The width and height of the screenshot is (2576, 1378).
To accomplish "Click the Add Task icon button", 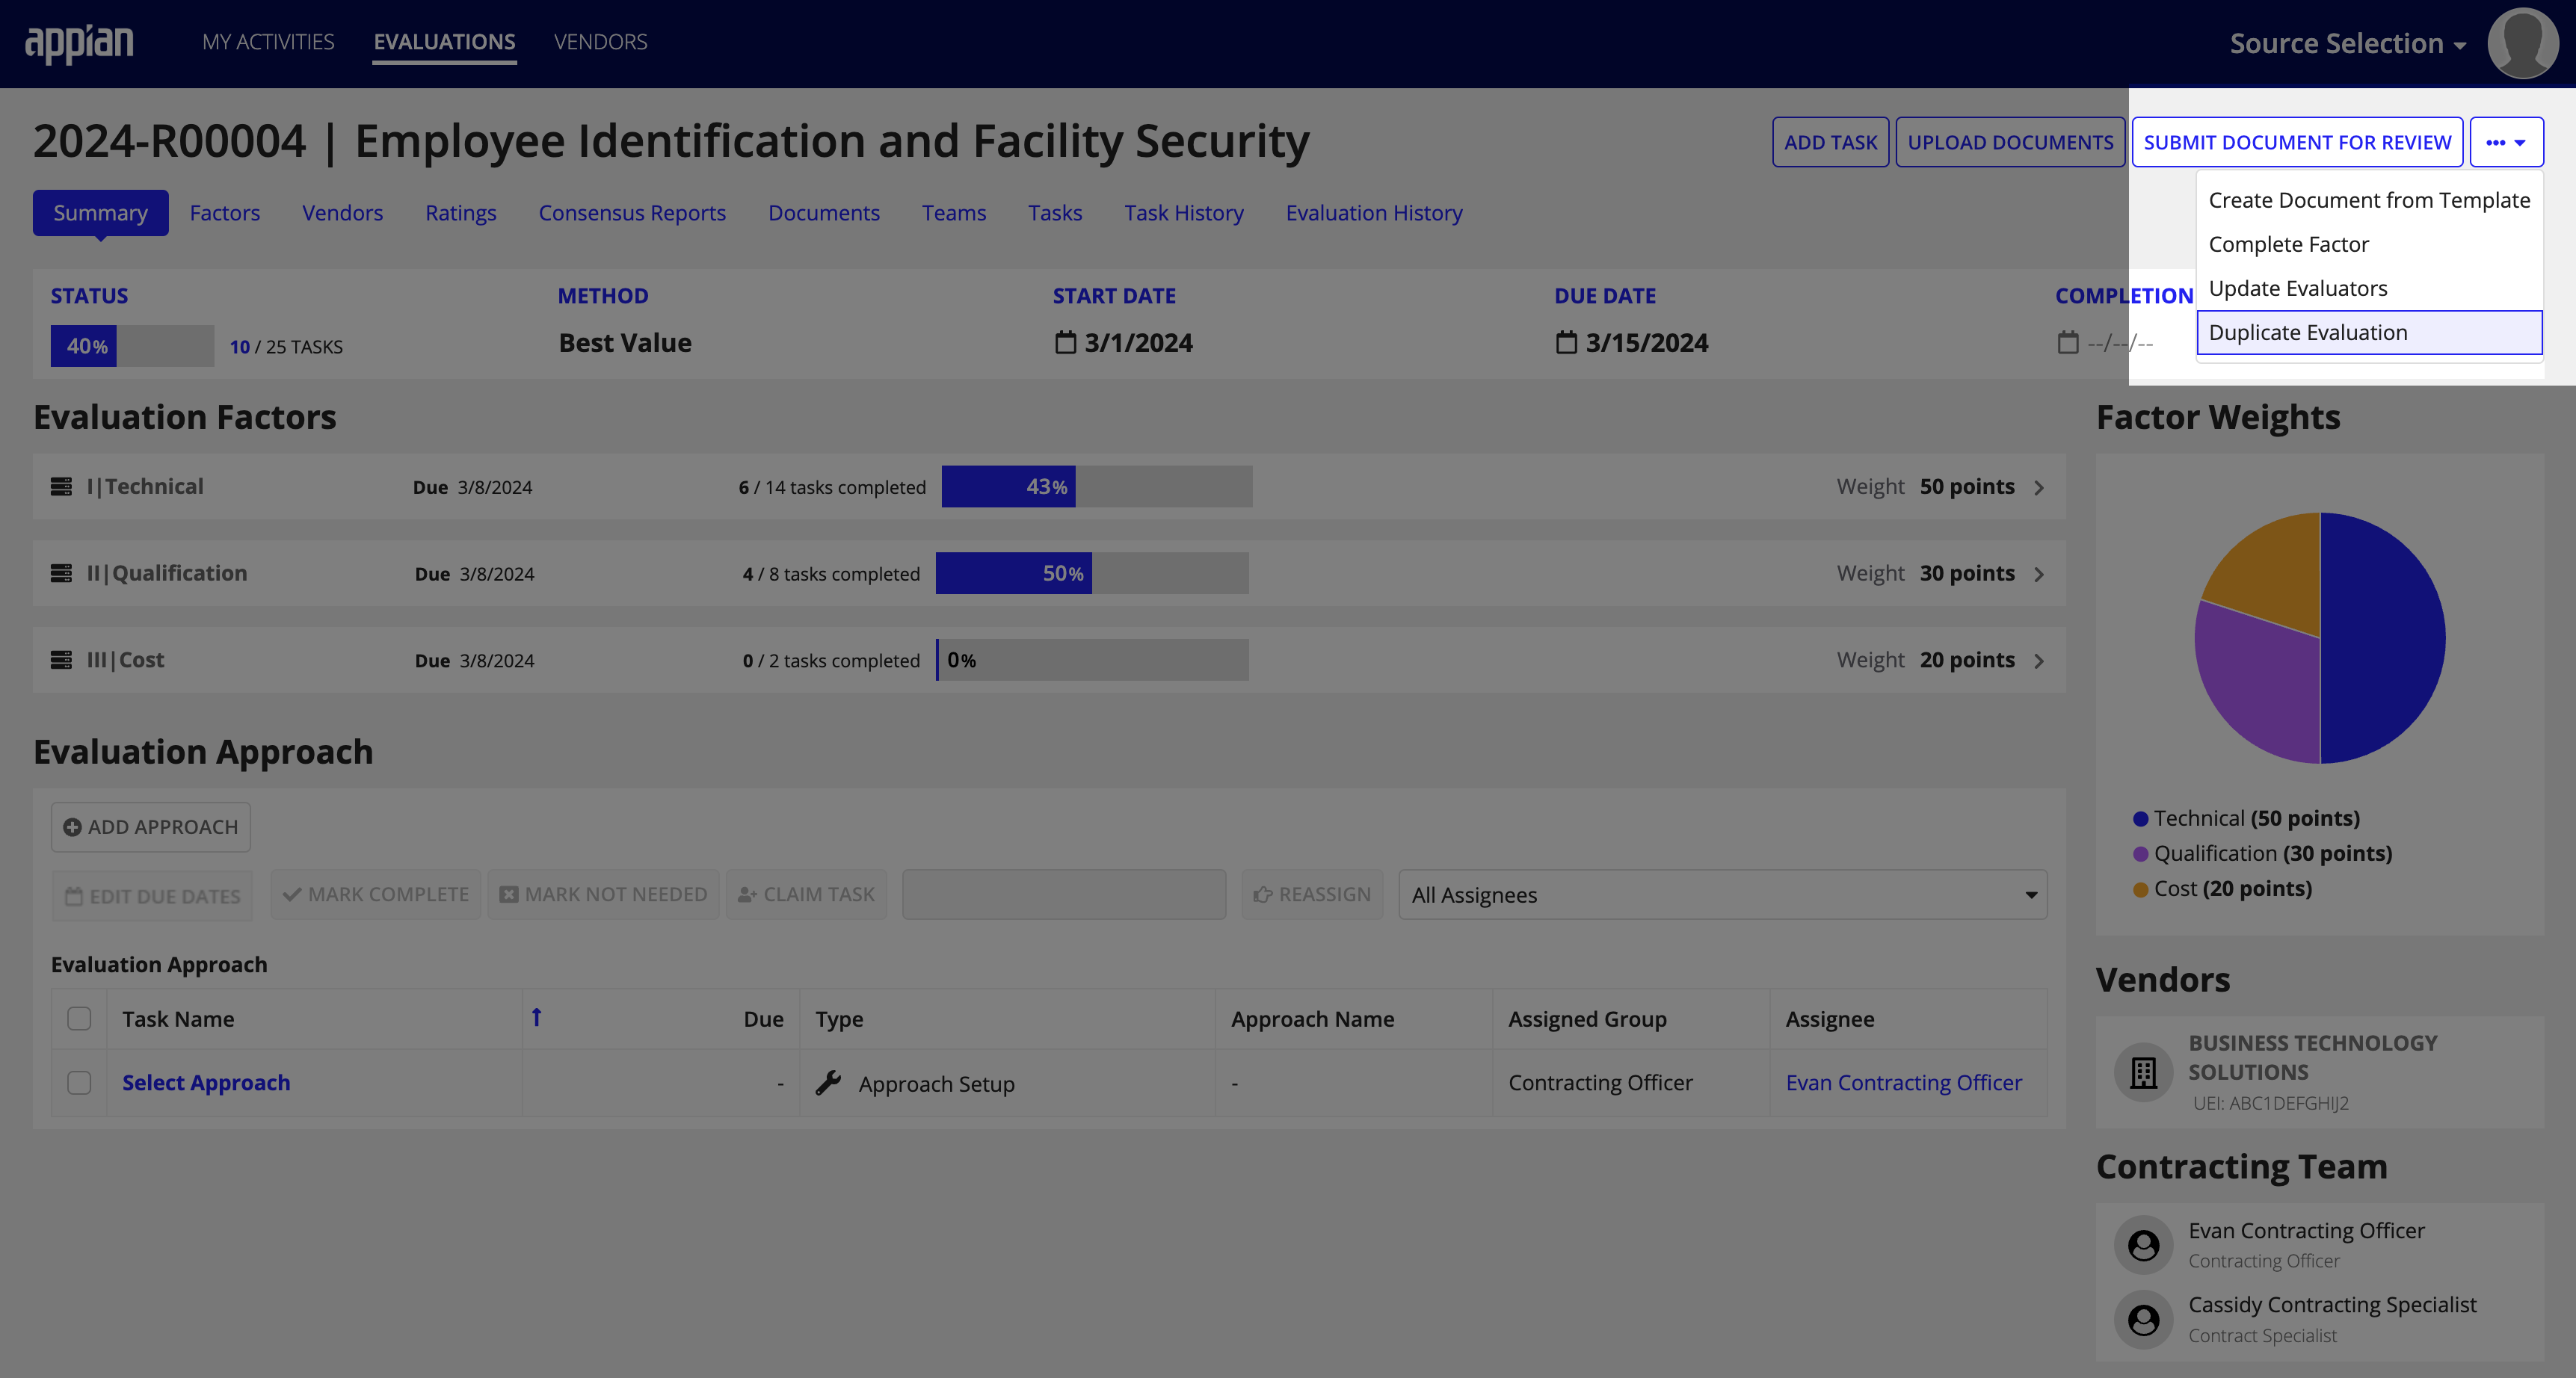I will [1831, 143].
